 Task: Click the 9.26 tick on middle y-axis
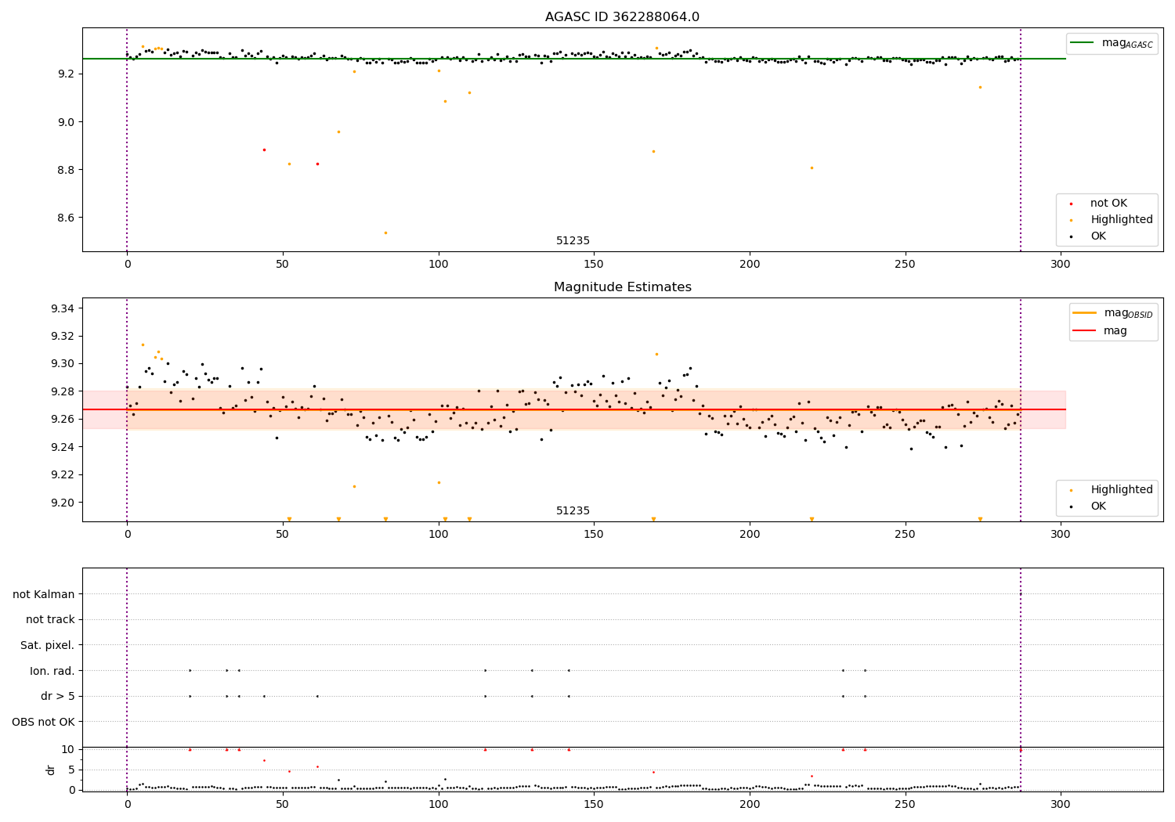click(x=62, y=420)
